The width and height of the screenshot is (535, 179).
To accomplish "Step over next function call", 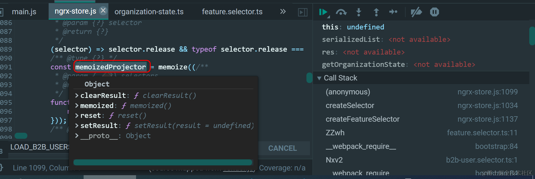I will click(341, 12).
